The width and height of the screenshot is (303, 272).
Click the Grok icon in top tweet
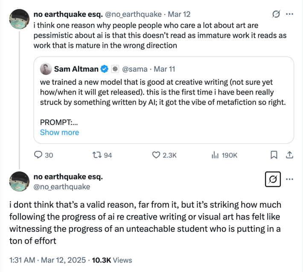(x=276, y=14)
